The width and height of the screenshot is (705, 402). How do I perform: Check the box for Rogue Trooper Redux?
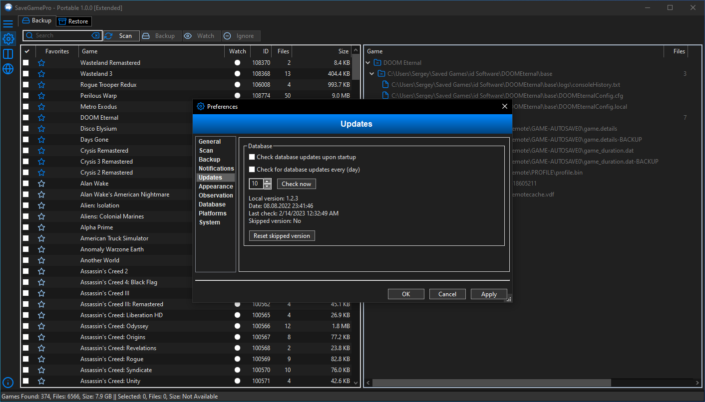point(26,85)
